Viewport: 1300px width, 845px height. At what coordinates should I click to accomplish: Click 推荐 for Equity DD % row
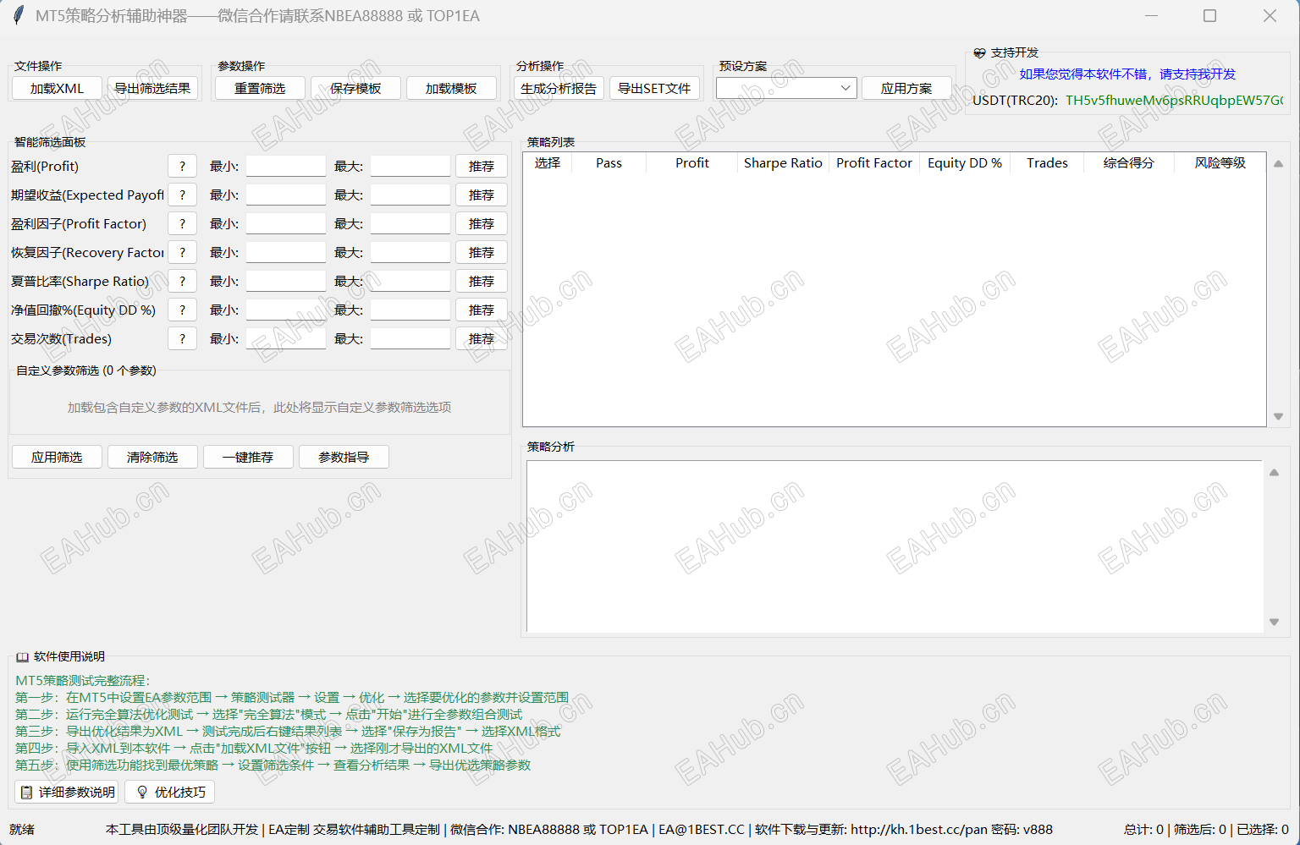coord(482,310)
